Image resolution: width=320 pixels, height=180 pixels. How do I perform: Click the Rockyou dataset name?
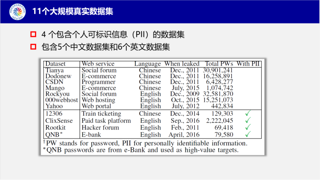tap(57, 94)
